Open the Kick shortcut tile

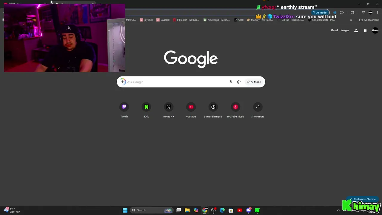(x=146, y=110)
